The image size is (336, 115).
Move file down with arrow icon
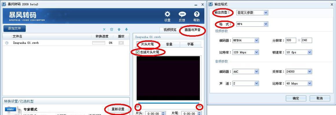126,30
